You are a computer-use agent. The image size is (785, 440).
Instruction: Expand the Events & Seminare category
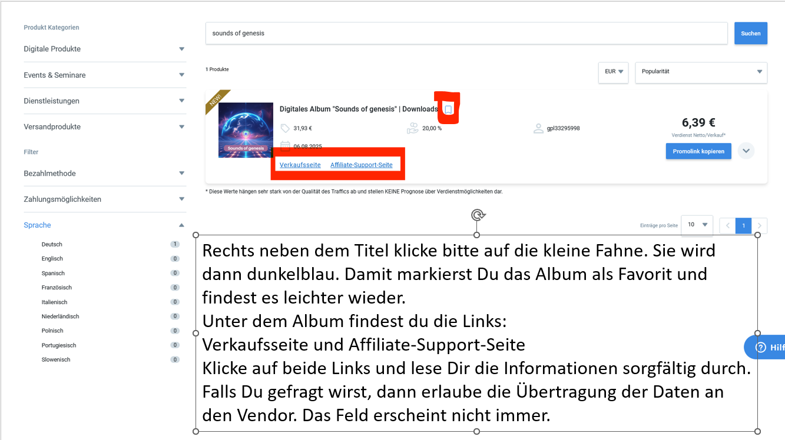[105, 75]
